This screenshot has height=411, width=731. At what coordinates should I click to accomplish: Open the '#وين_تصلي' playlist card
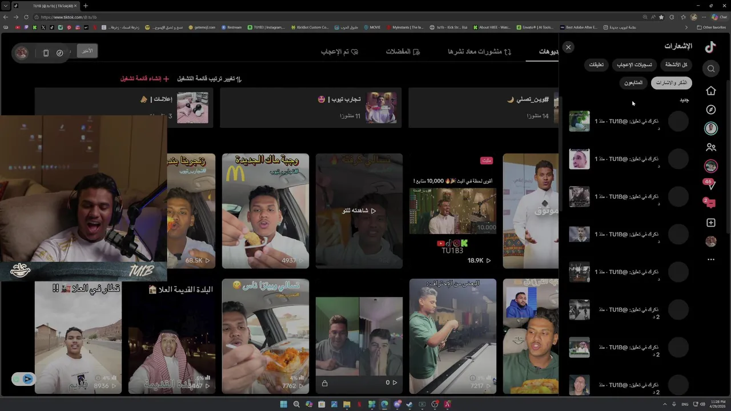pos(483,107)
